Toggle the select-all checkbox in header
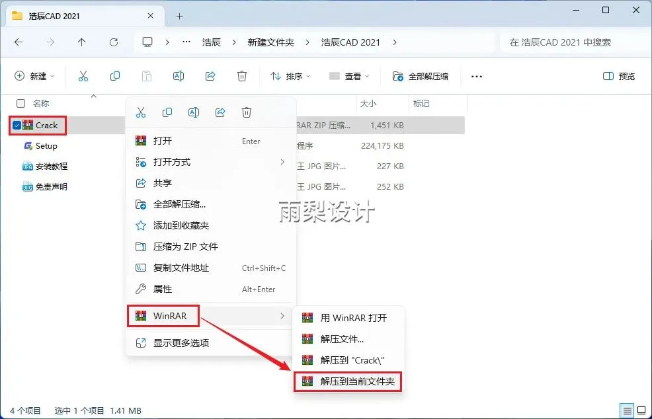 [x=20, y=104]
